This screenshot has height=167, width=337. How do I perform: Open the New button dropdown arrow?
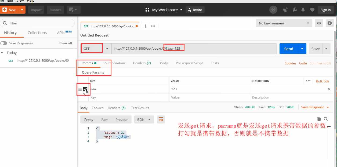coord(22,10)
